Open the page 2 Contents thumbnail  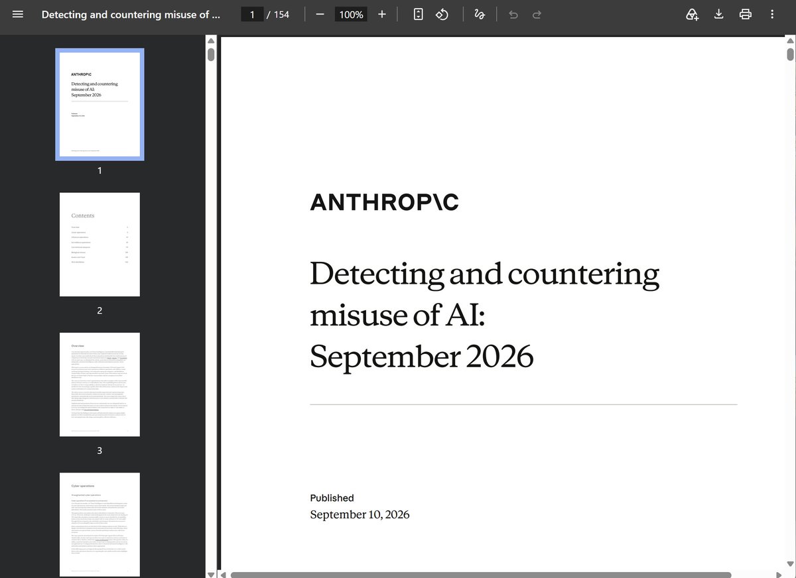(99, 245)
